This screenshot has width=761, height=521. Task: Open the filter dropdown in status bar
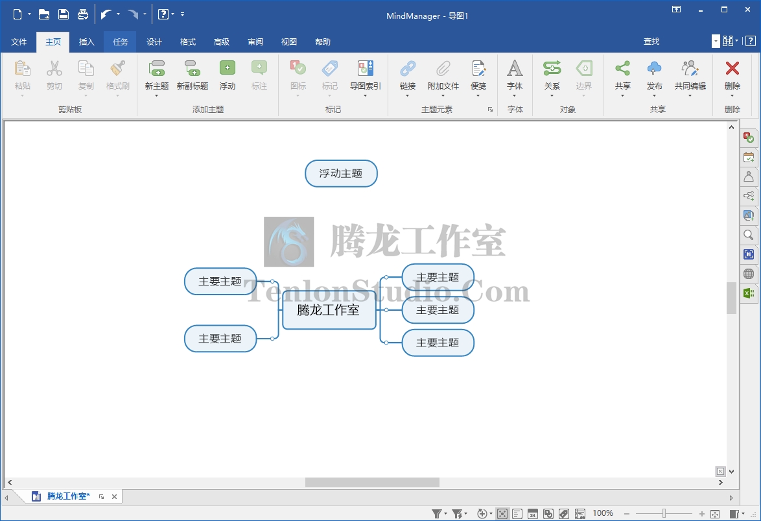coord(439,514)
